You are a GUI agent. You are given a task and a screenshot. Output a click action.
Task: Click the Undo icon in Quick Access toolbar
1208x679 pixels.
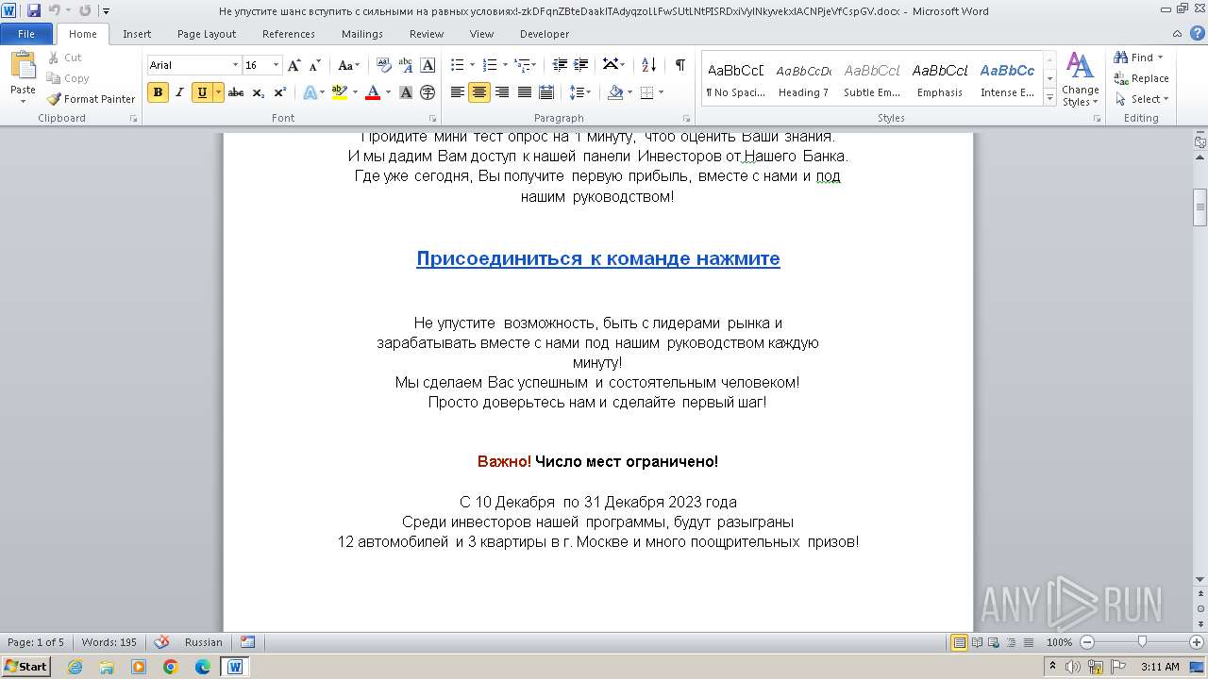(x=54, y=11)
